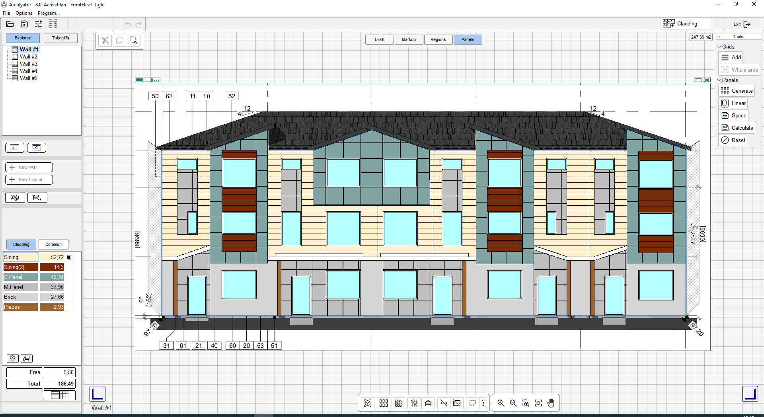The height and width of the screenshot is (417, 764).
Task: Toggle the dimension arrows off icon
Action: (444, 403)
